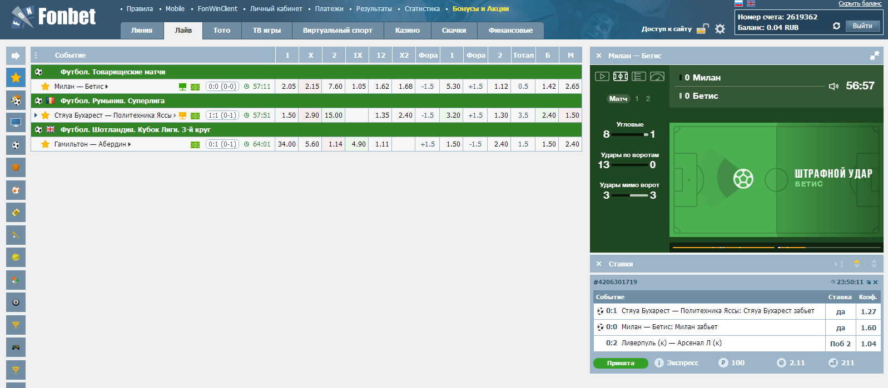Screen dimensions: 888x388
Task: Expand the left sidebar arrow
Action: point(16,56)
